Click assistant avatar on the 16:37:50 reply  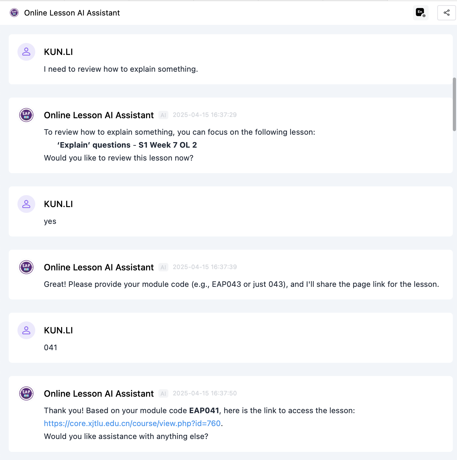pos(26,393)
